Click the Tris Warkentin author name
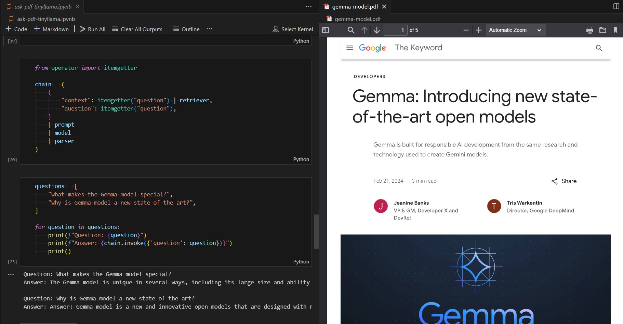 (524, 203)
